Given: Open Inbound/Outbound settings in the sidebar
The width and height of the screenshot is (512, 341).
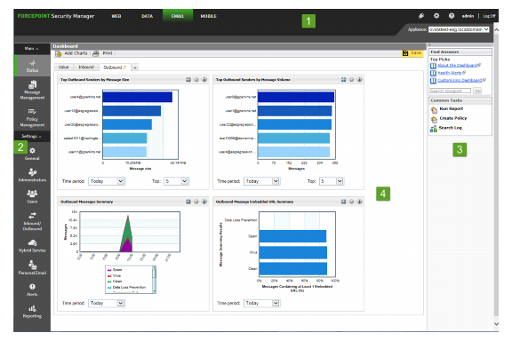Looking at the screenshot, I should coord(32,221).
